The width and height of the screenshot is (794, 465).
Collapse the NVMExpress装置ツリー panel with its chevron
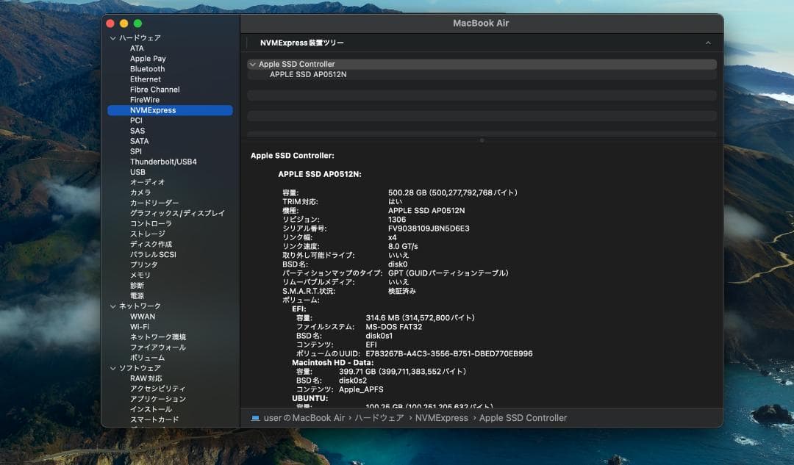pos(707,42)
